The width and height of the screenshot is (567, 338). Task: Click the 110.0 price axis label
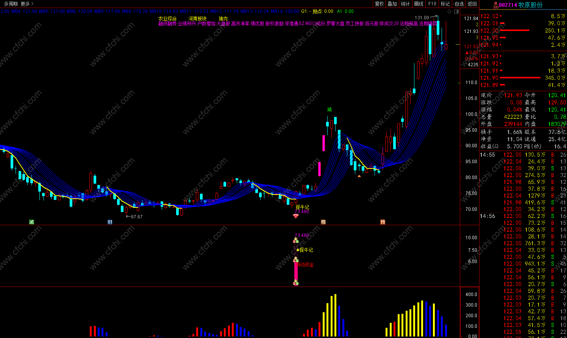(471, 82)
